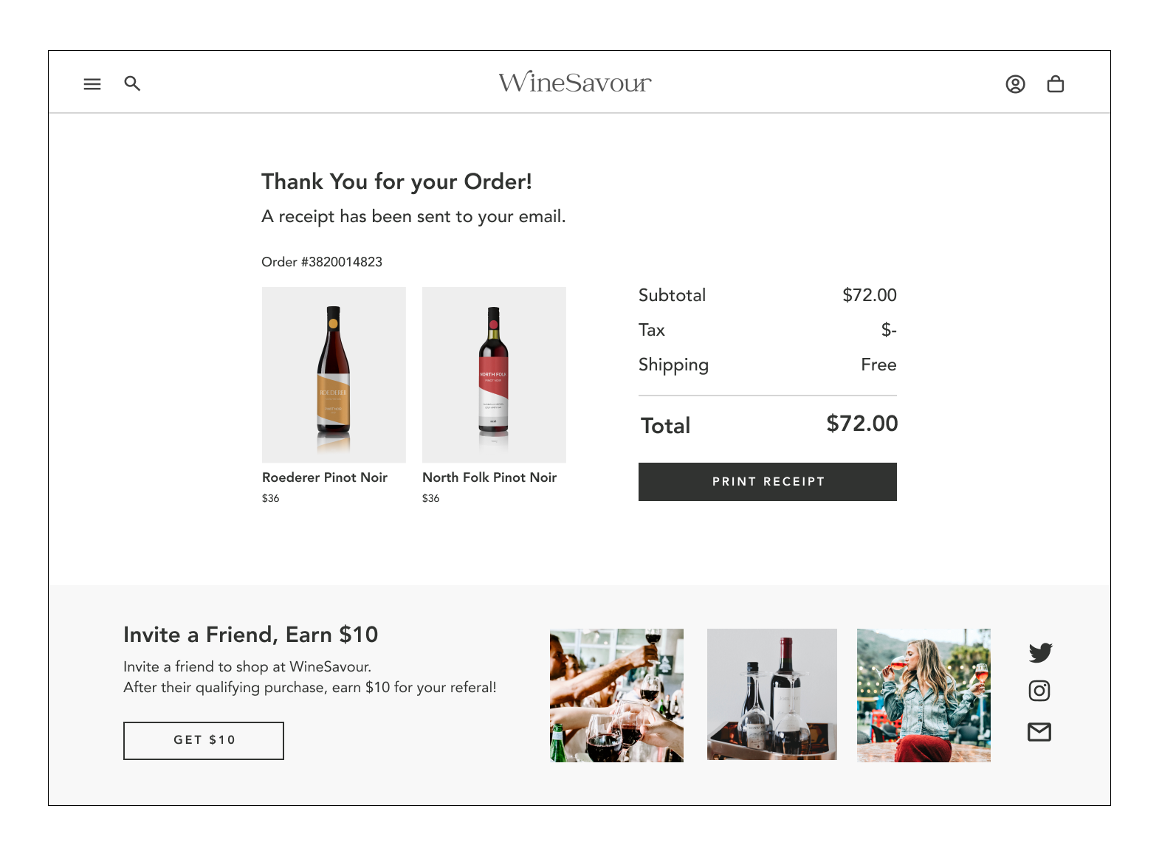The width and height of the screenshot is (1159, 856).
Task: Click the order number #3820014823 text
Action: [x=322, y=262]
